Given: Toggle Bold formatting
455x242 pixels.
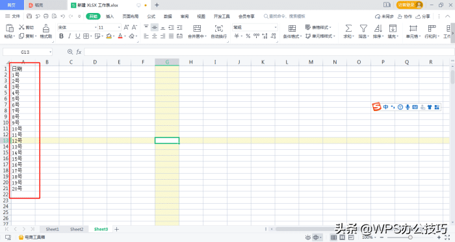Looking at the screenshot, I should 61,36.
